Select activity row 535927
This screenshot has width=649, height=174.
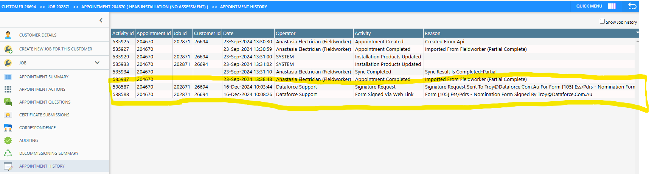(373, 49)
